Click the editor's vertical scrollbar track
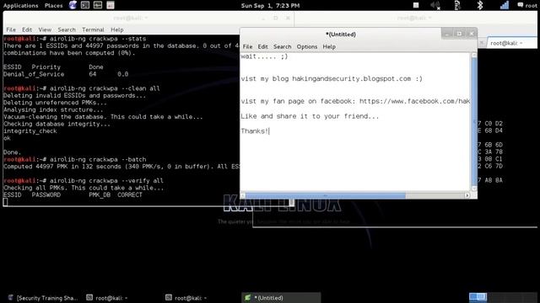The height and width of the screenshot is (303, 540). click(474, 121)
